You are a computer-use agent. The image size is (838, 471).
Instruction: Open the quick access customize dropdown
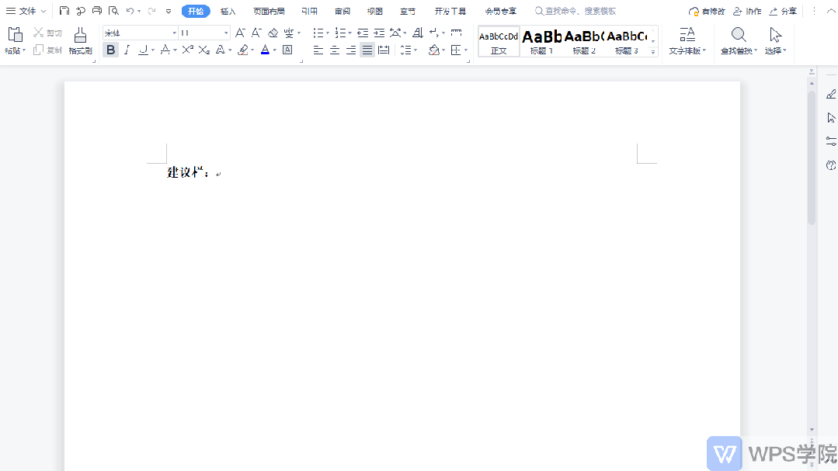(169, 11)
